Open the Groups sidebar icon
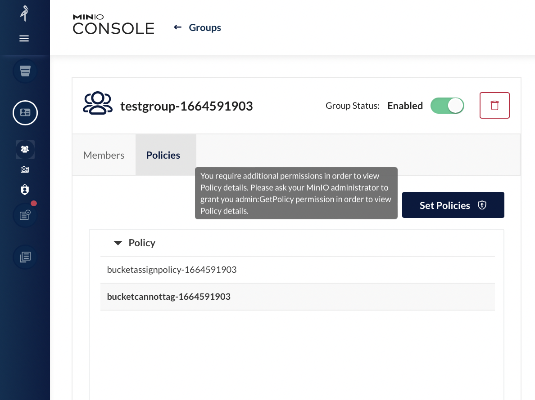535x400 pixels. pyautogui.click(x=25, y=150)
